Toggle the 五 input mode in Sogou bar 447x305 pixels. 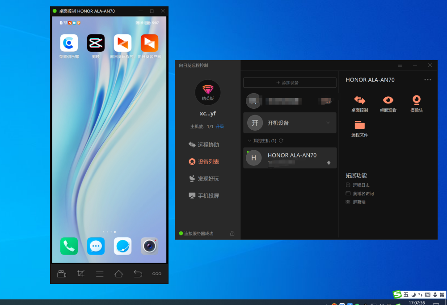(406, 295)
